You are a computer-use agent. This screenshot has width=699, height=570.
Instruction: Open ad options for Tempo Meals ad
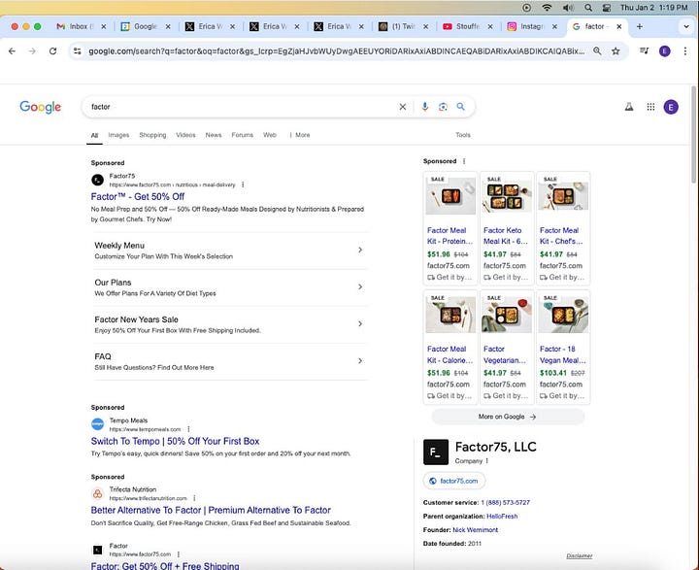tap(188, 429)
